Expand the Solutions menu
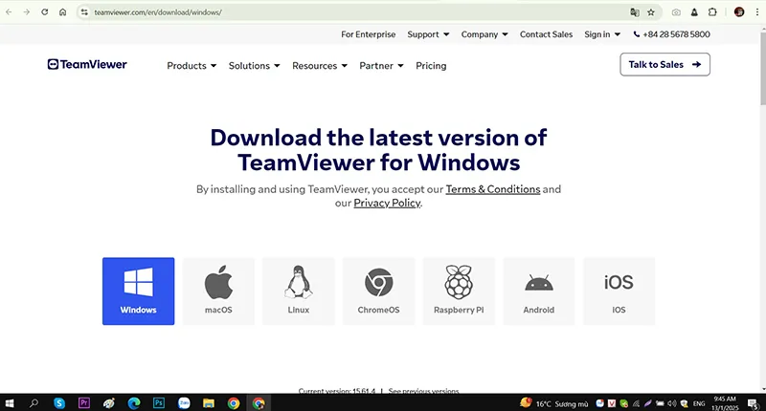 pos(254,66)
